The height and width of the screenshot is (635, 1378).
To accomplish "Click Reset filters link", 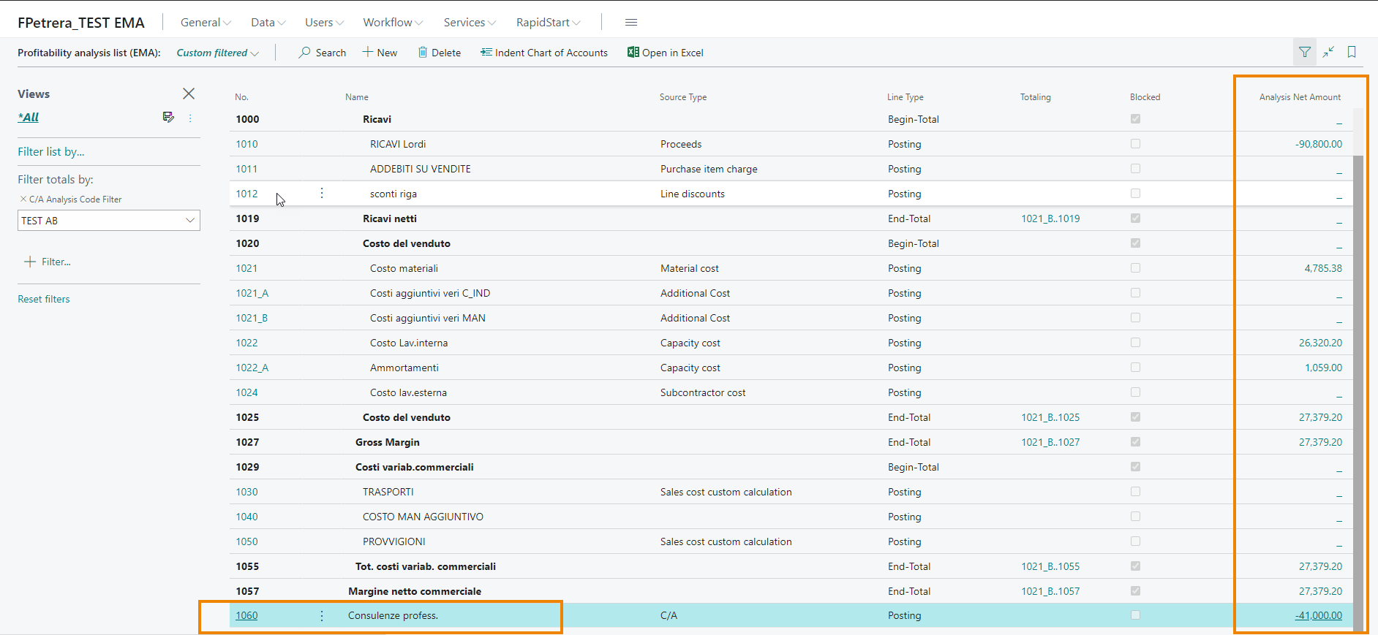I will (44, 299).
